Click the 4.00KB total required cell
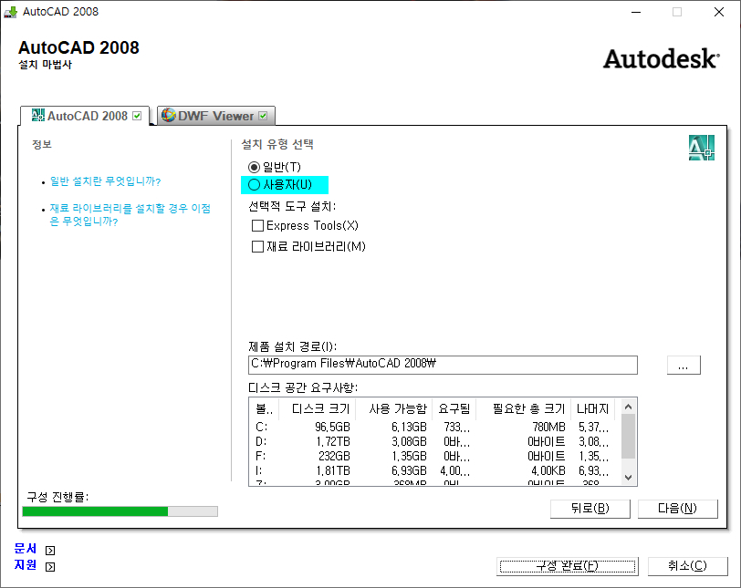This screenshot has width=741, height=588. click(x=548, y=471)
